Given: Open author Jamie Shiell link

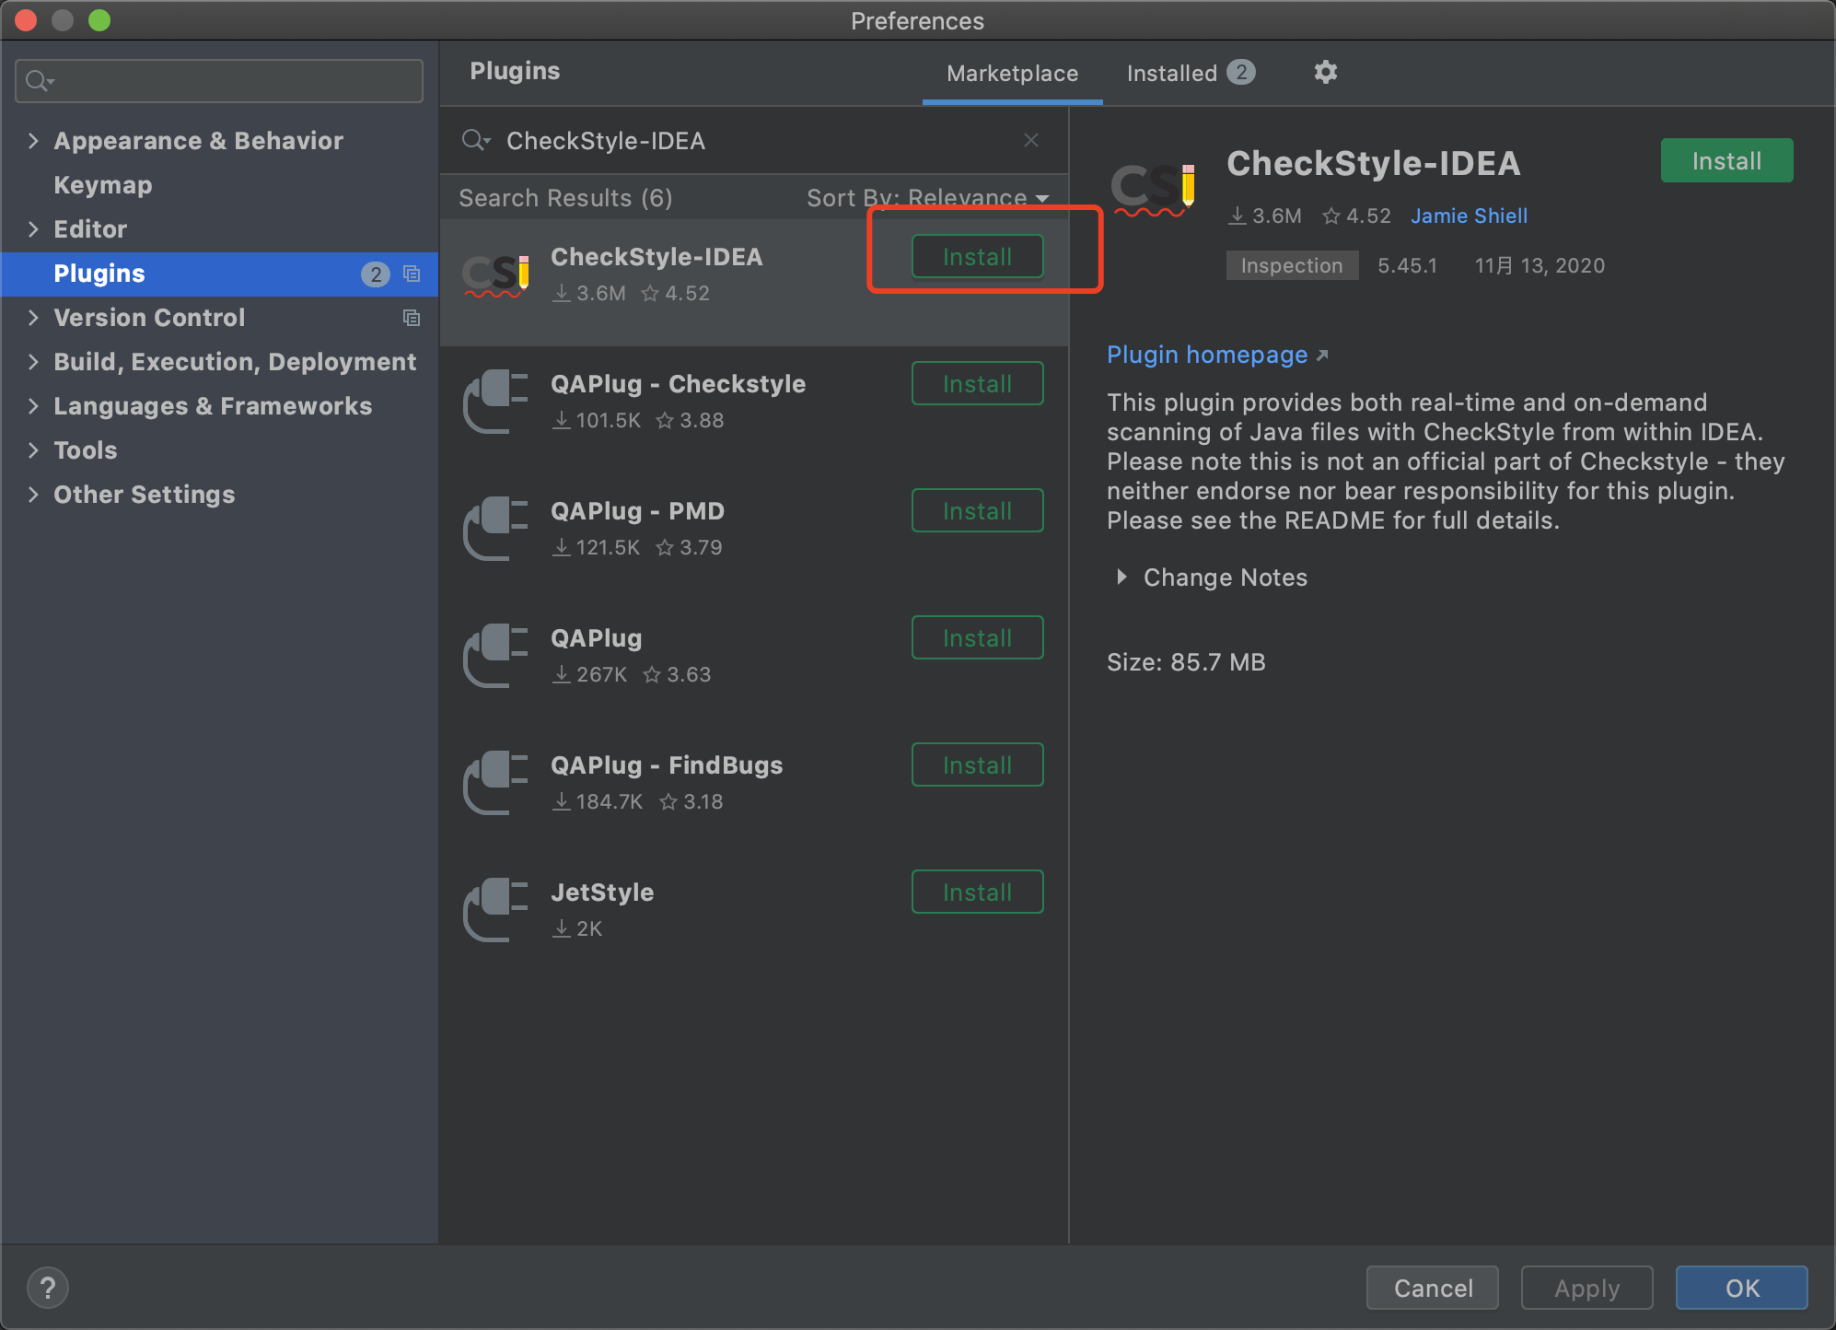Looking at the screenshot, I should 1469,216.
